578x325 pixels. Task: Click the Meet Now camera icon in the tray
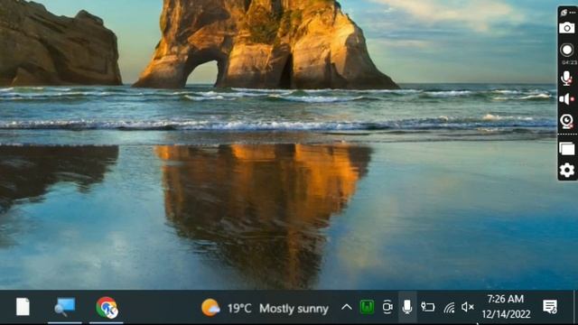pos(387,307)
